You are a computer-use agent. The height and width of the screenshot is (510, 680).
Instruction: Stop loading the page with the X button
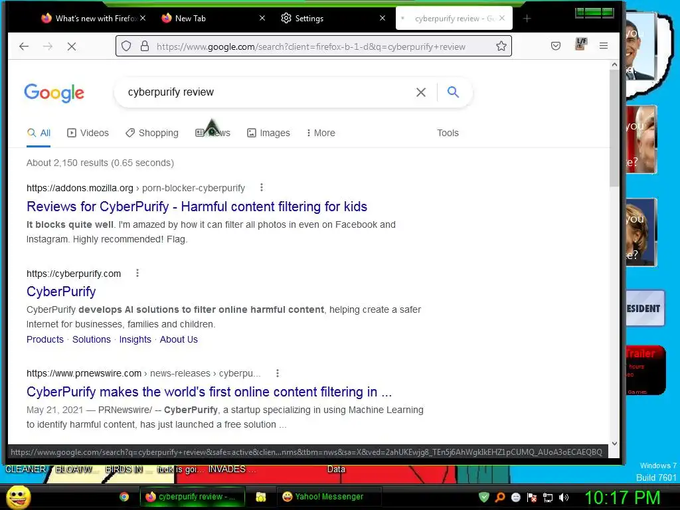pyautogui.click(x=72, y=46)
